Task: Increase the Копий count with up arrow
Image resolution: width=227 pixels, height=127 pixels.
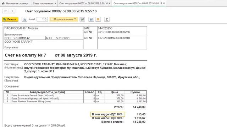Action: (x=46, y=18)
